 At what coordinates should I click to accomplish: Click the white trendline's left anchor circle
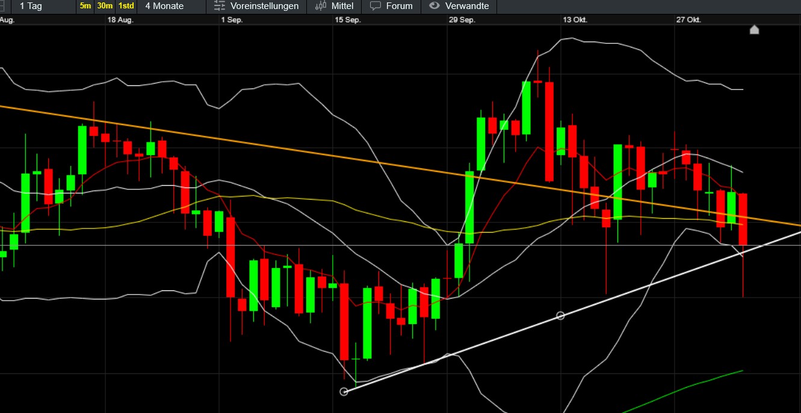coord(344,392)
